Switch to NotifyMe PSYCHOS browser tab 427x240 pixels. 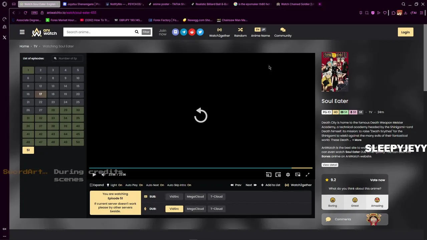[124, 4]
